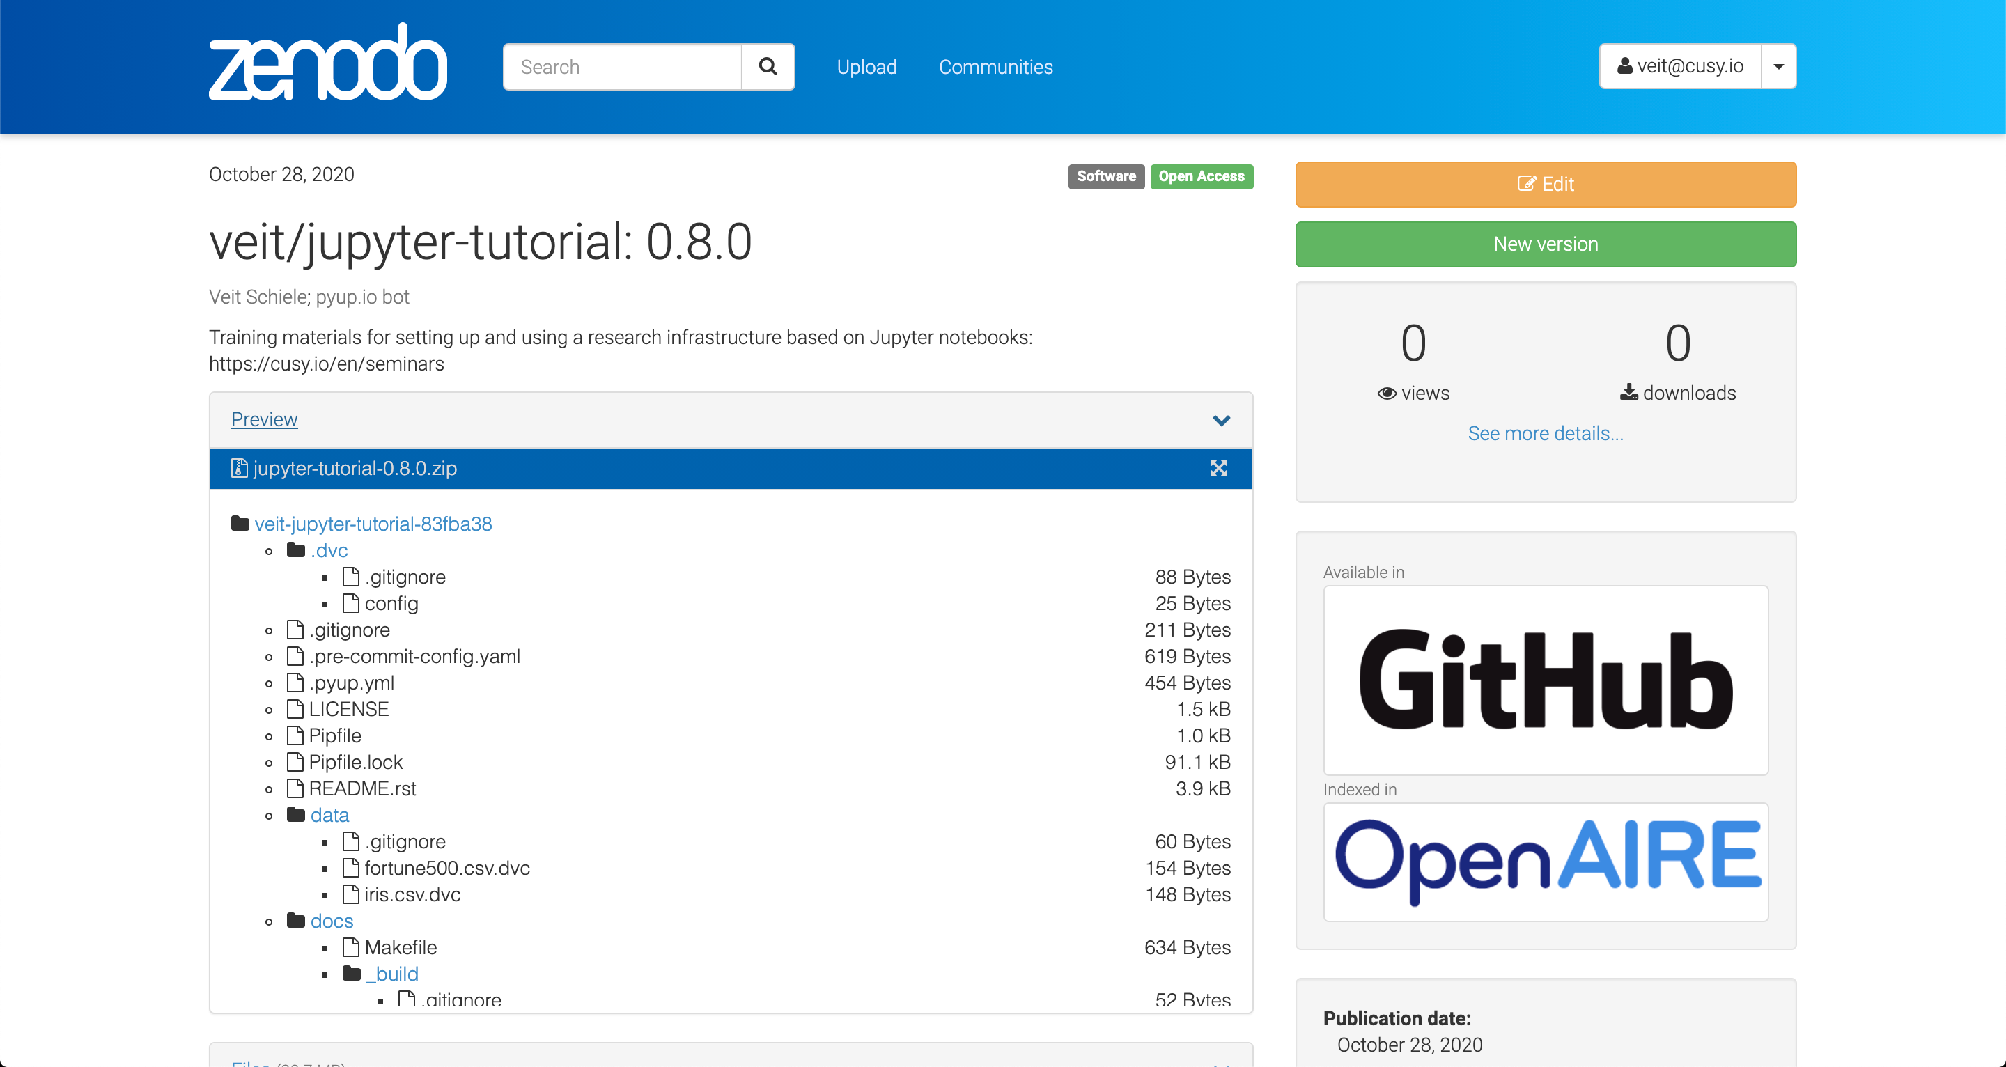Screen dimensions: 2006x1067
Task: Click the _build folder icon
Action: 352,974
